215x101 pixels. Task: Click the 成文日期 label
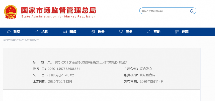(39, 82)
